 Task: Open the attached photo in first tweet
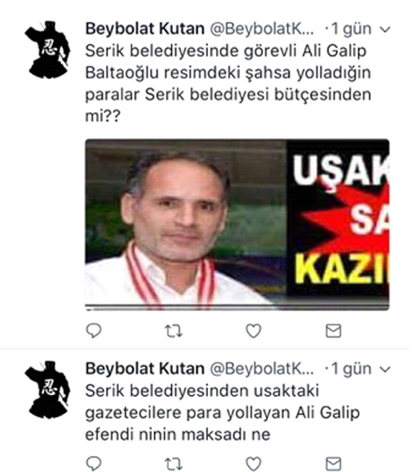click(x=237, y=225)
